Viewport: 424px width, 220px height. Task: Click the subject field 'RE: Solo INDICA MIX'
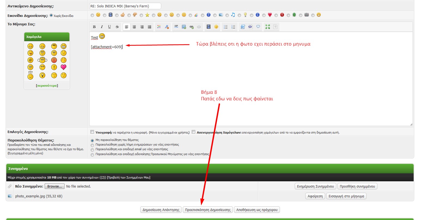tap(125, 6)
